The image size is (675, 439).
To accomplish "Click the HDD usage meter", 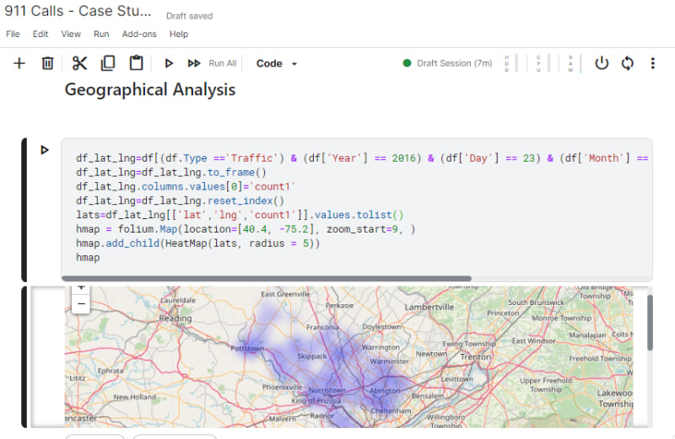I will (x=511, y=63).
